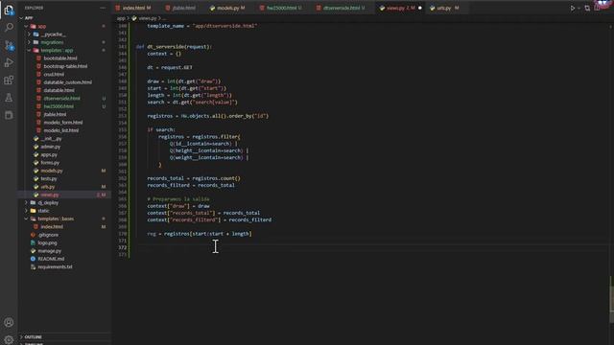Open README.md file
Image resolution: width=614 pixels, height=345 pixels.
[x=51, y=259]
